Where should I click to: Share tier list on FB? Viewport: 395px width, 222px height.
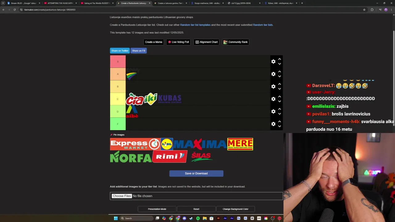tap(139, 51)
